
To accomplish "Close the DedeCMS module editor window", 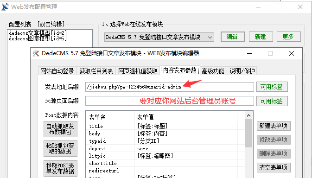I will pyautogui.click(x=292, y=53).
